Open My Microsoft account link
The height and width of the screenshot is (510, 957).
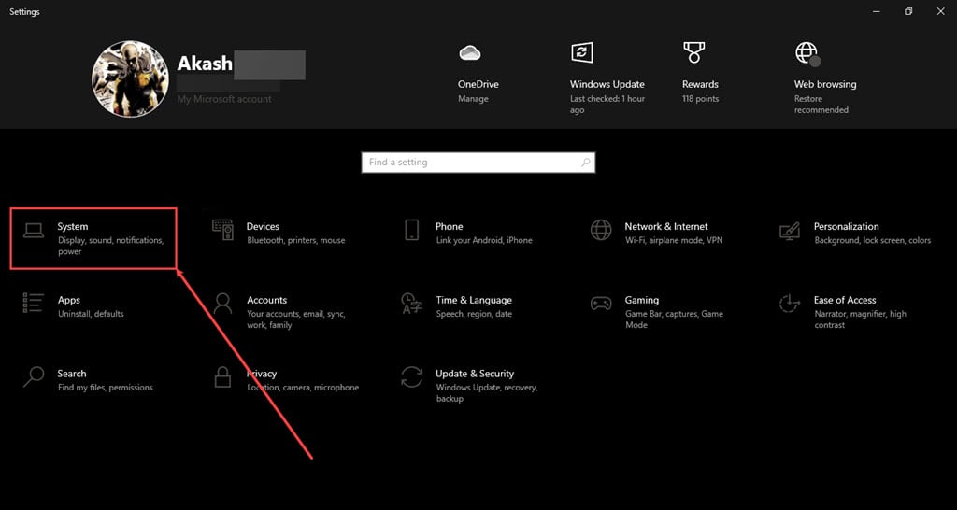[224, 99]
